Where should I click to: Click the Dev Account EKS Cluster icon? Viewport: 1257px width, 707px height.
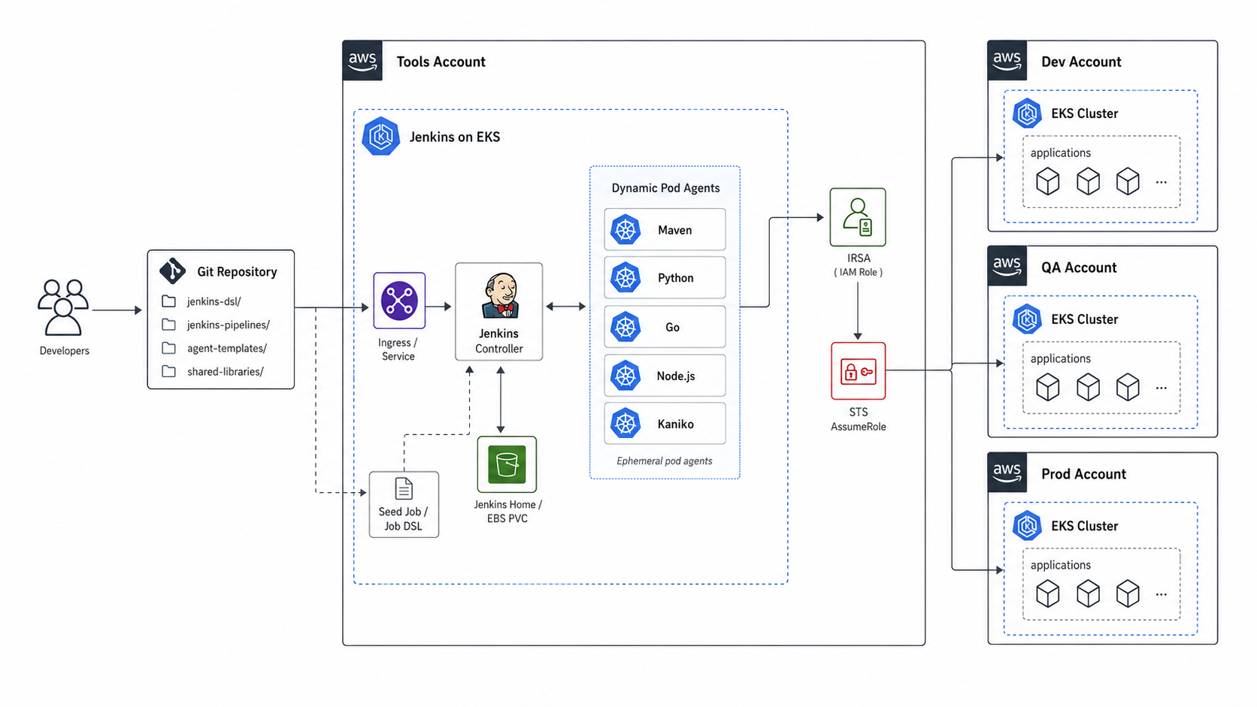pyautogui.click(x=1027, y=113)
